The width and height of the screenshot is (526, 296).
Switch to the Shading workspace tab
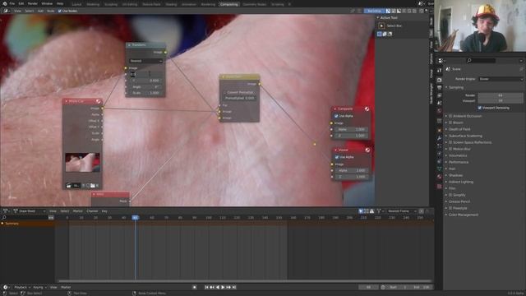coord(171,4)
